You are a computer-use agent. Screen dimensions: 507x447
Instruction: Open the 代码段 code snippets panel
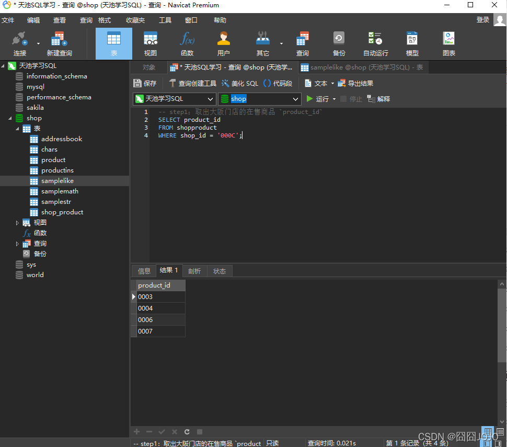click(278, 84)
